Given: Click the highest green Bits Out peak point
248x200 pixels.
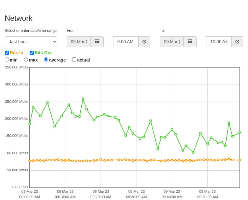Looking at the screenshot, I should tap(83, 99).
